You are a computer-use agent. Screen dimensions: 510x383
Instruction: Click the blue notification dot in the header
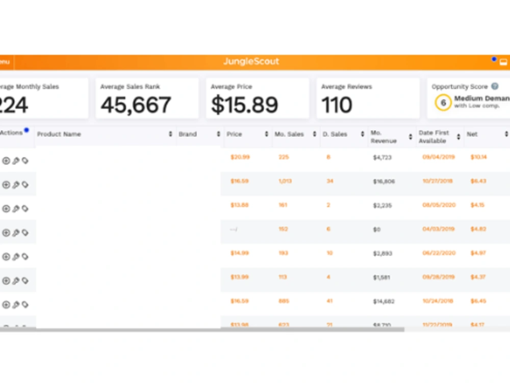[494, 59]
